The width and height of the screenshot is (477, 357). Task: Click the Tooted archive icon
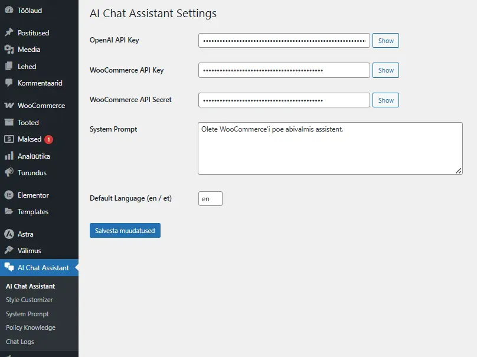coord(9,122)
